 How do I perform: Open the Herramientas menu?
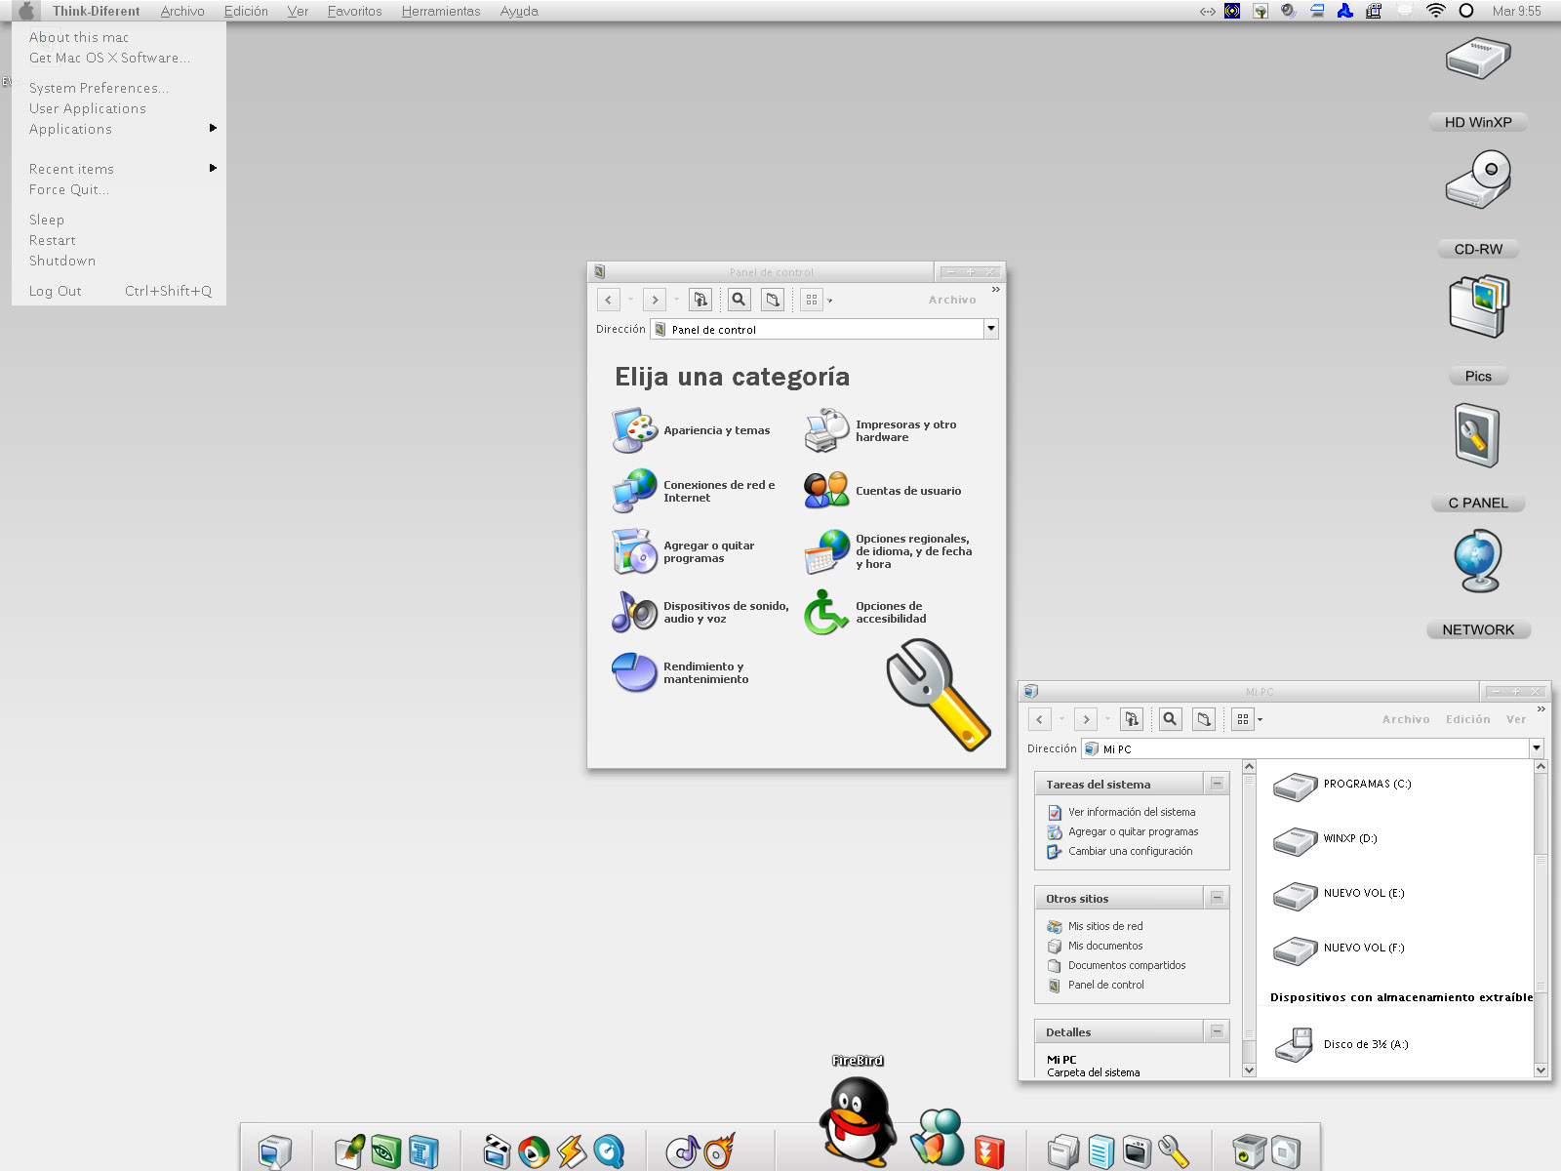tap(441, 11)
